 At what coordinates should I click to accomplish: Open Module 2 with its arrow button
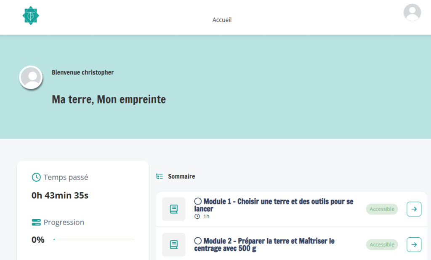click(414, 244)
